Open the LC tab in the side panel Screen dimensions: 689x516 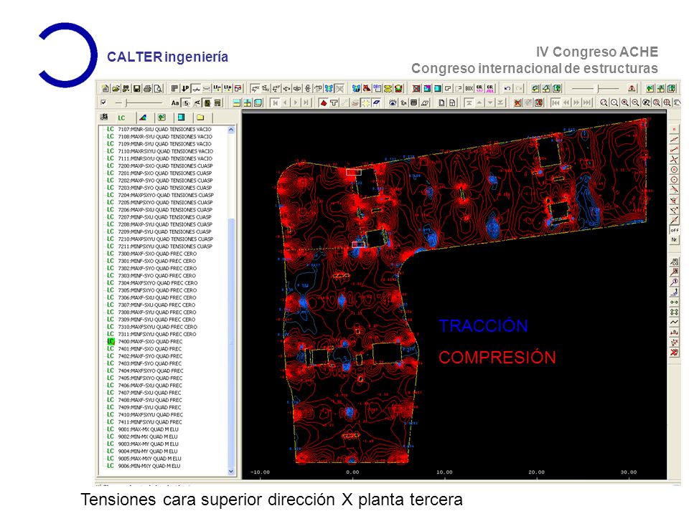point(122,118)
